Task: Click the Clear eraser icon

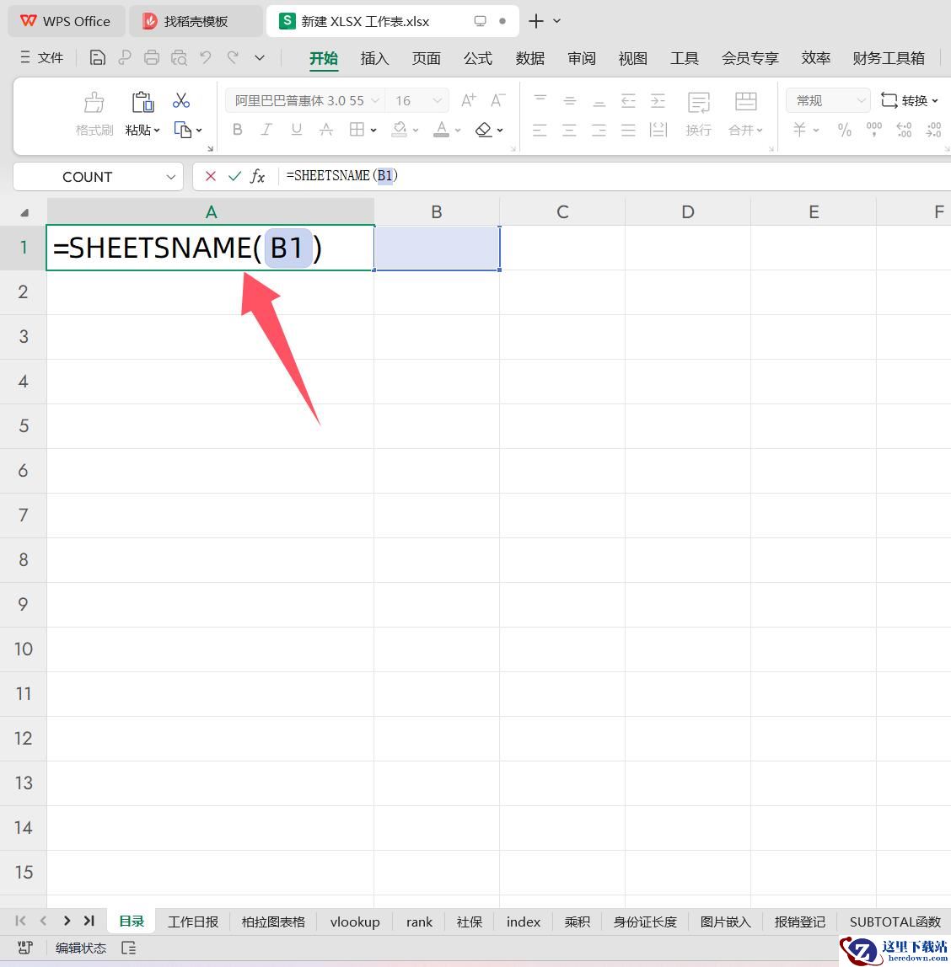Action: coord(483,130)
